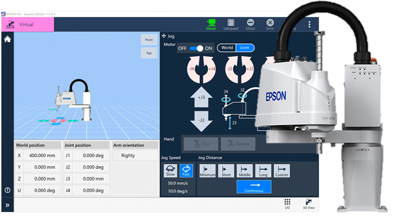
Task: Click the Error status icon
Action: pyautogui.click(x=270, y=24)
